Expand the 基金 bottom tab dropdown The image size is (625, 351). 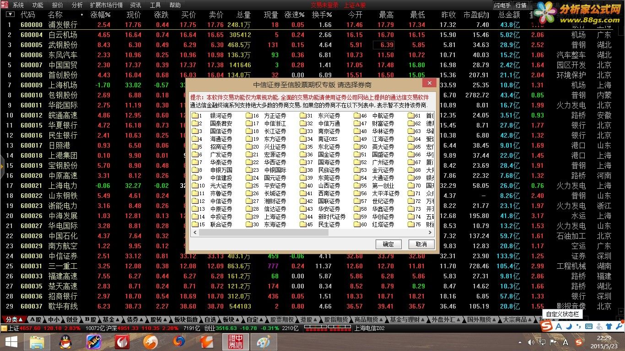pyautogui.click(x=111, y=319)
